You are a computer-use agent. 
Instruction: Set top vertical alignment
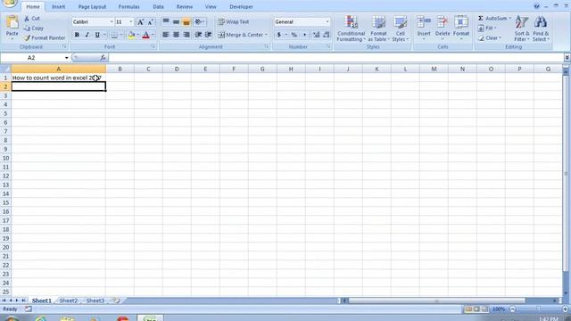[166, 21]
